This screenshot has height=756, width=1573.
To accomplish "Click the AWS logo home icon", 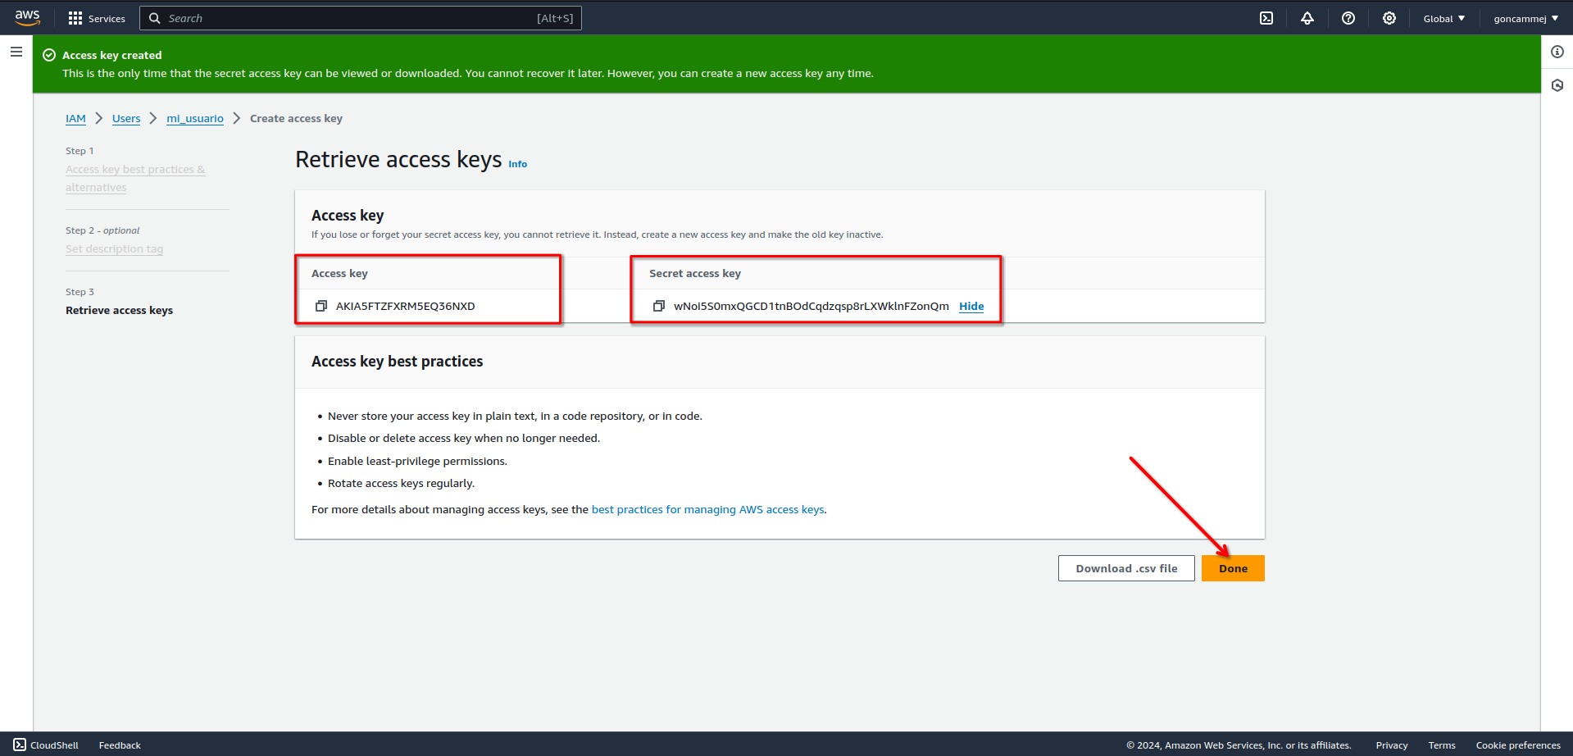I will tap(27, 17).
